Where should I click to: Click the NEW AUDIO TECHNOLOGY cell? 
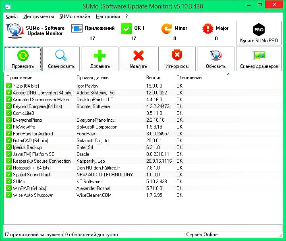pyautogui.click(x=105, y=174)
